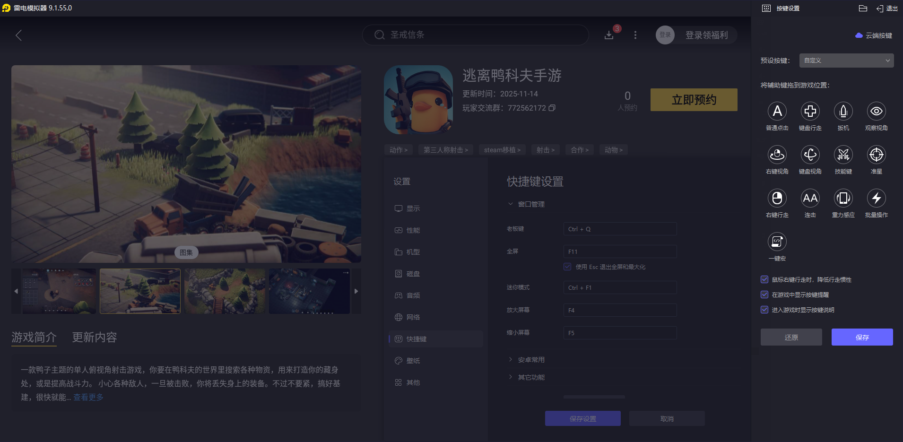
Task: Open the 预设按键 自定义 dropdown
Action: click(x=846, y=61)
